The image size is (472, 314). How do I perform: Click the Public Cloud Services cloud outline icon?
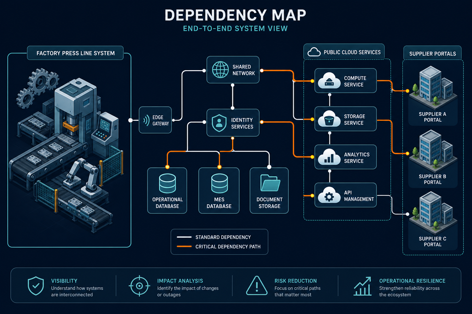(x=314, y=52)
